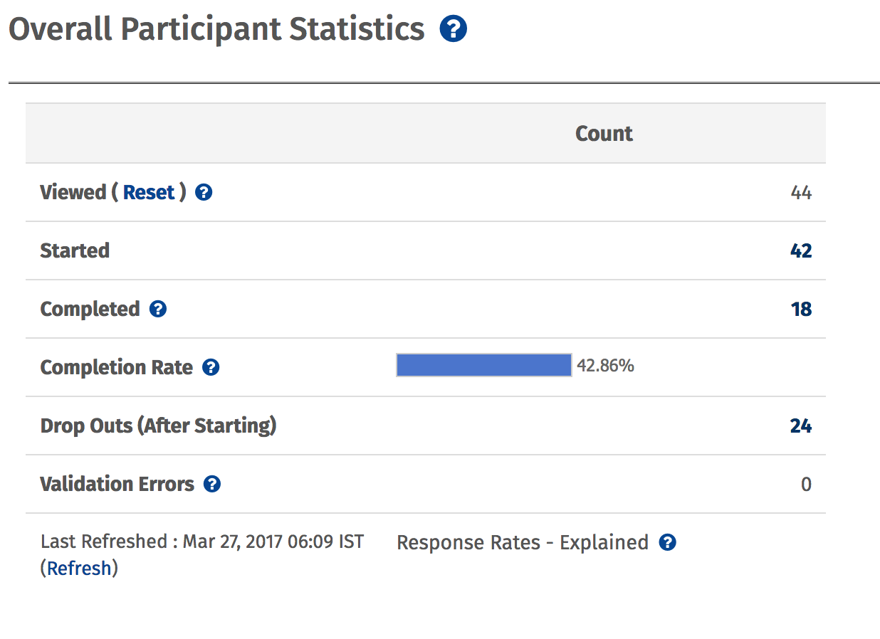
Task: Click the Last Refreshed timestamp text
Action: [202, 542]
